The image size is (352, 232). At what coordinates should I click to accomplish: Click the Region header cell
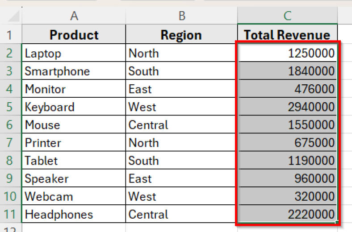click(181, 35)
